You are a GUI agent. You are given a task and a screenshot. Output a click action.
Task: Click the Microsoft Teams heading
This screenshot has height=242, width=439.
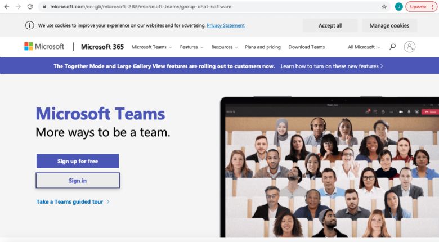coord(100,114)
